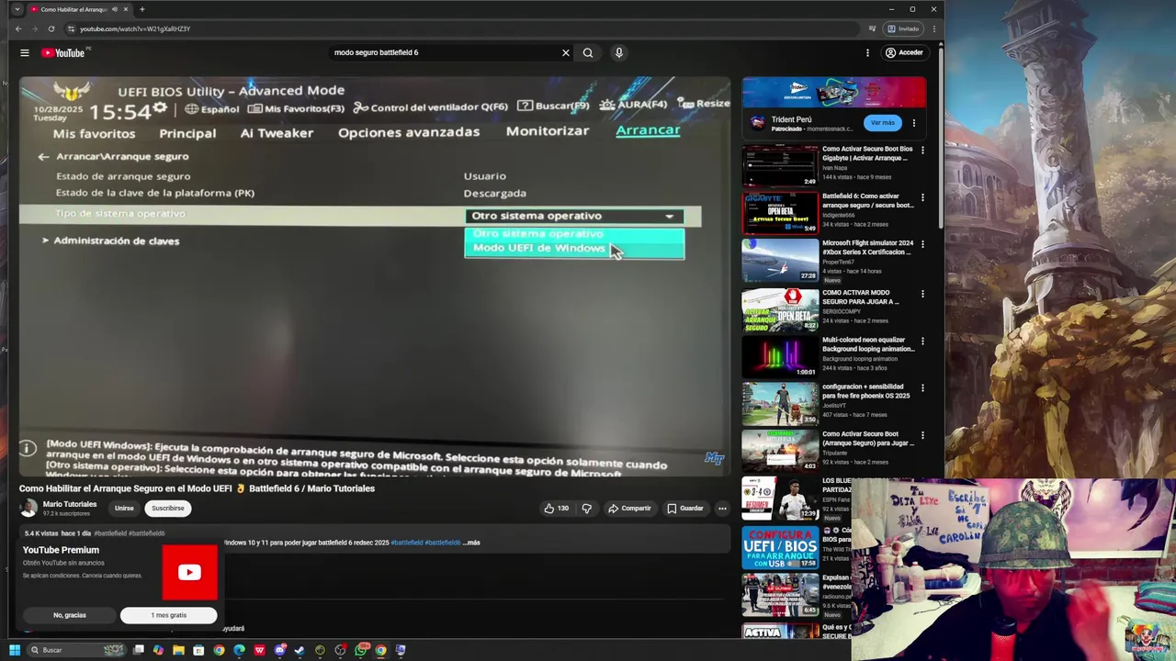Screen dimensions: 1176x661
Task: Open options for 'Como Activar Secure Boot Bios' video
Action: (x=922, y=151)
